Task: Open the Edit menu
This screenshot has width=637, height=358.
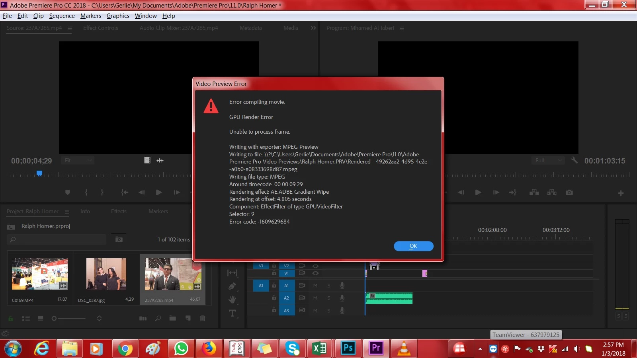Action: click(23, 16)
